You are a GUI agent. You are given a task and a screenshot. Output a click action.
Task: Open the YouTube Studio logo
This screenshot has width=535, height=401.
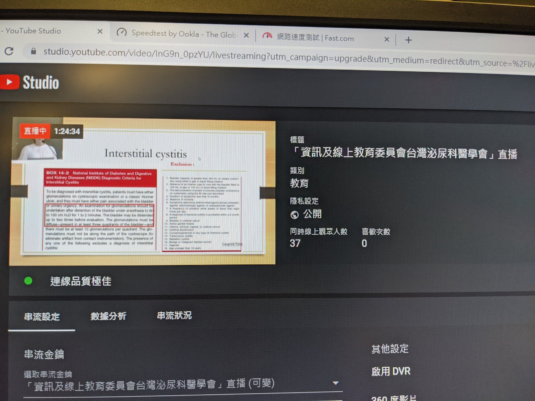point(29,82)
